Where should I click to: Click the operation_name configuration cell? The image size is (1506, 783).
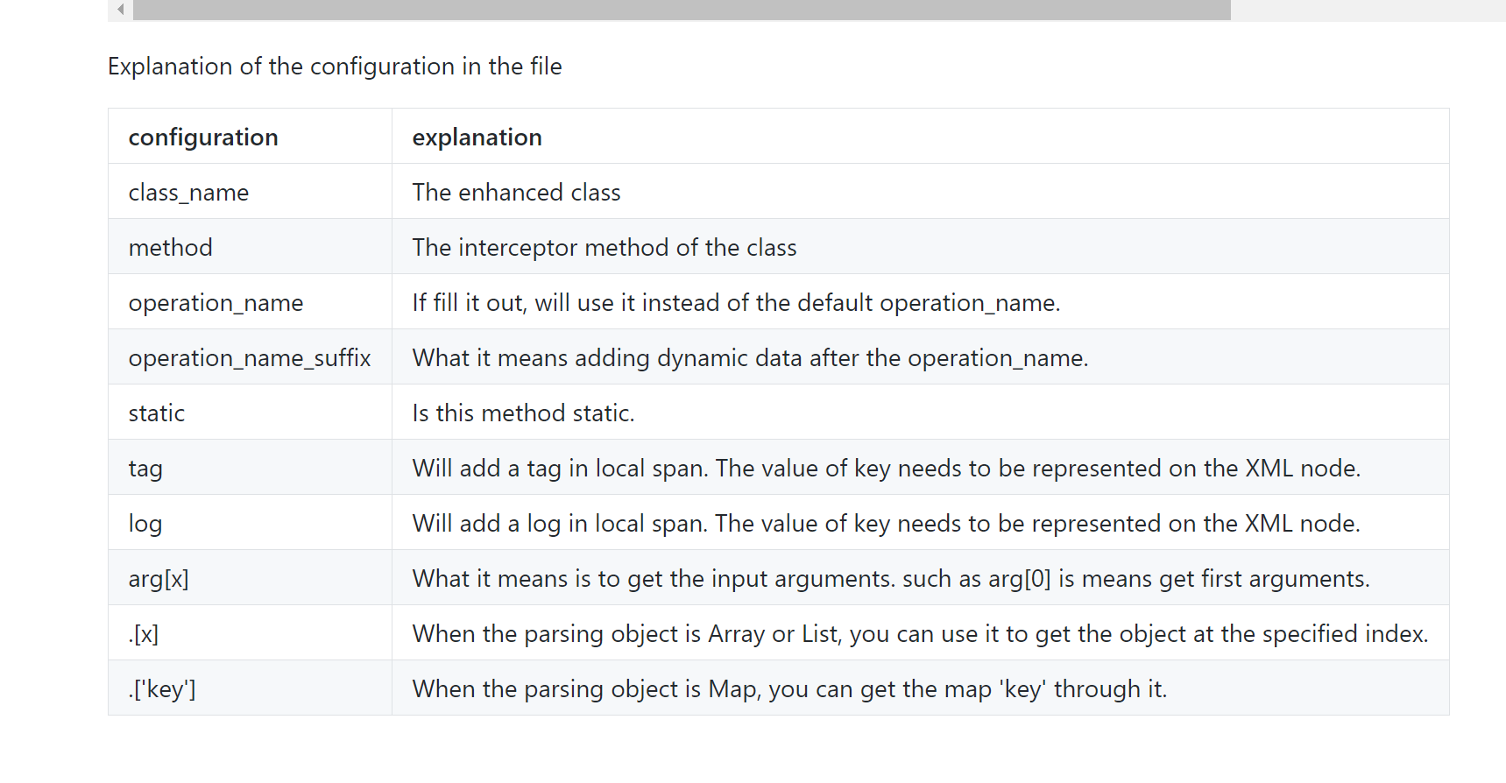point(250,302)
